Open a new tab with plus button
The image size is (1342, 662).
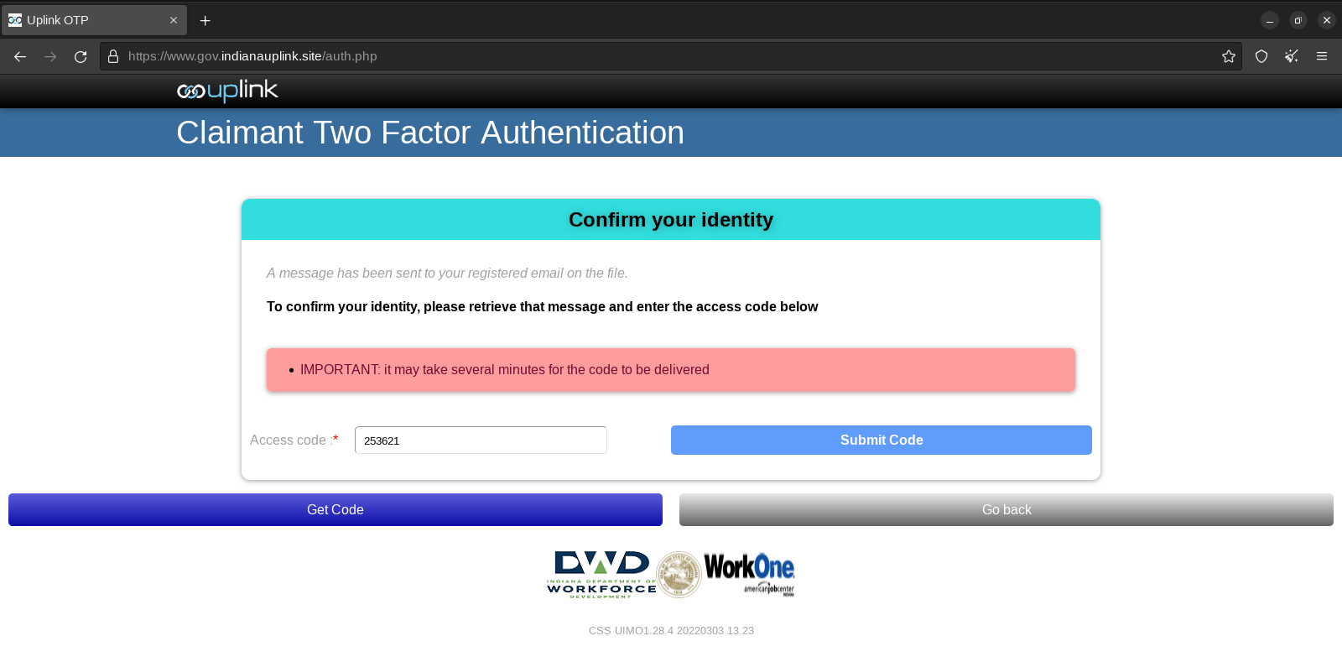205,20
